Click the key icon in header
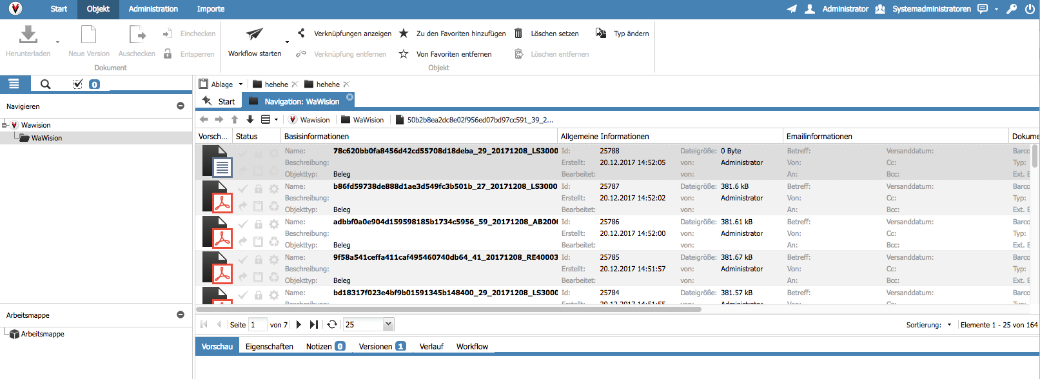 pyautogui.click(x=1012, y=9)
